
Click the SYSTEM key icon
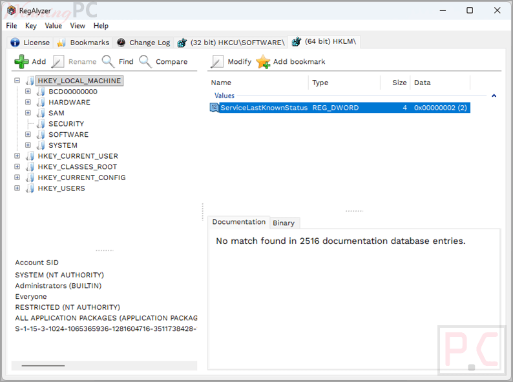(x=41, y=145)
